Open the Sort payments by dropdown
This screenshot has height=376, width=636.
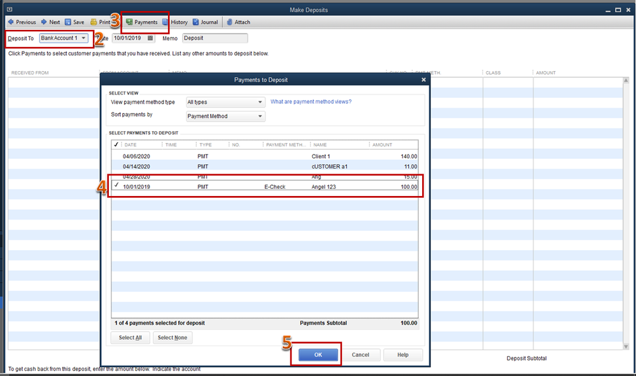point(225,116)
